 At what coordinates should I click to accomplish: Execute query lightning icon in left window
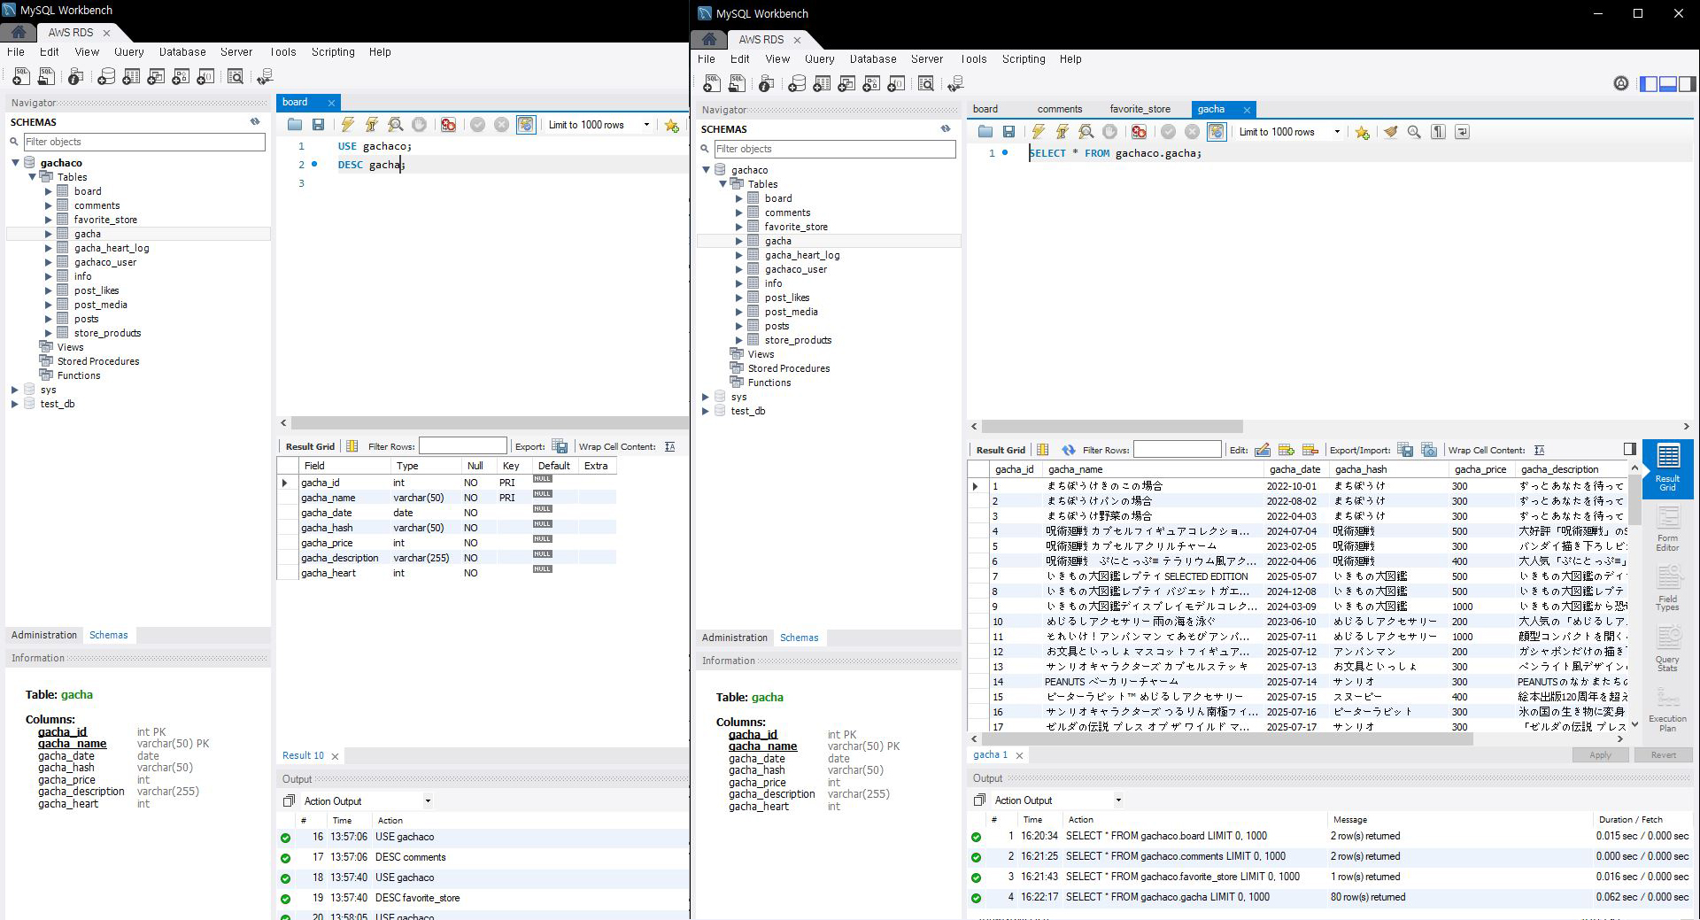347,125
